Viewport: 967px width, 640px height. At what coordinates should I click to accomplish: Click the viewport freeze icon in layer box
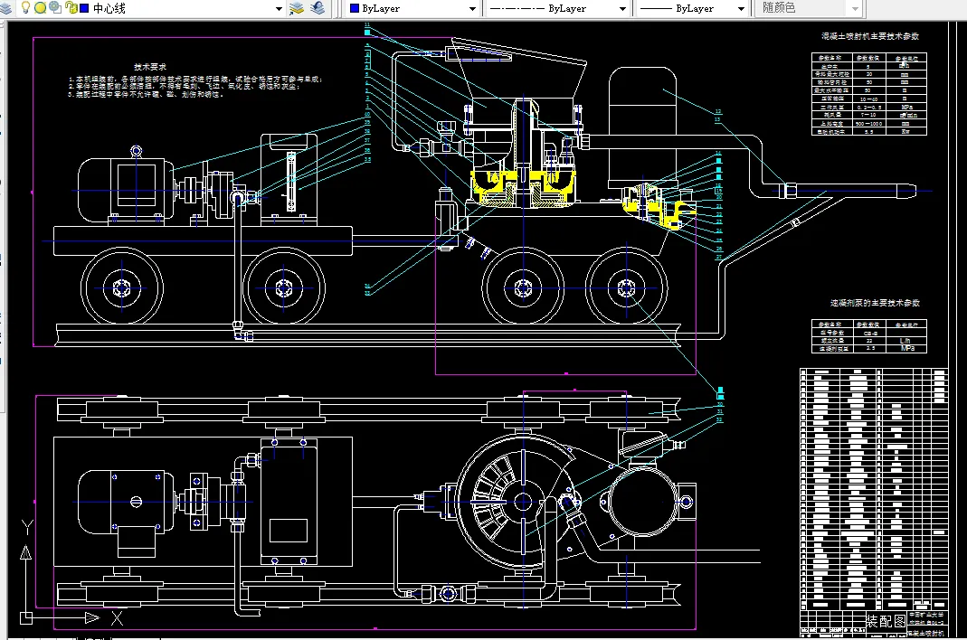(x=54, y=8)
